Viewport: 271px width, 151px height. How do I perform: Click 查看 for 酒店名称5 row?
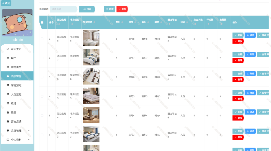238,93
